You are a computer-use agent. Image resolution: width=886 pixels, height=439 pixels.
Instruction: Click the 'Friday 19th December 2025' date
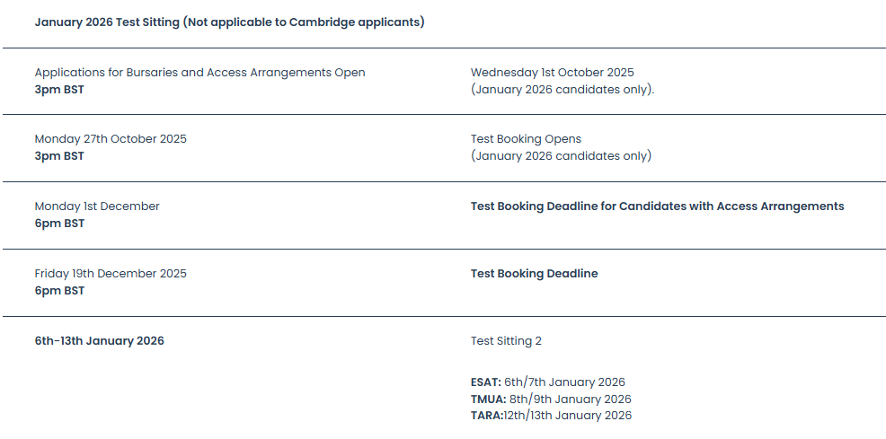point(111,274)
